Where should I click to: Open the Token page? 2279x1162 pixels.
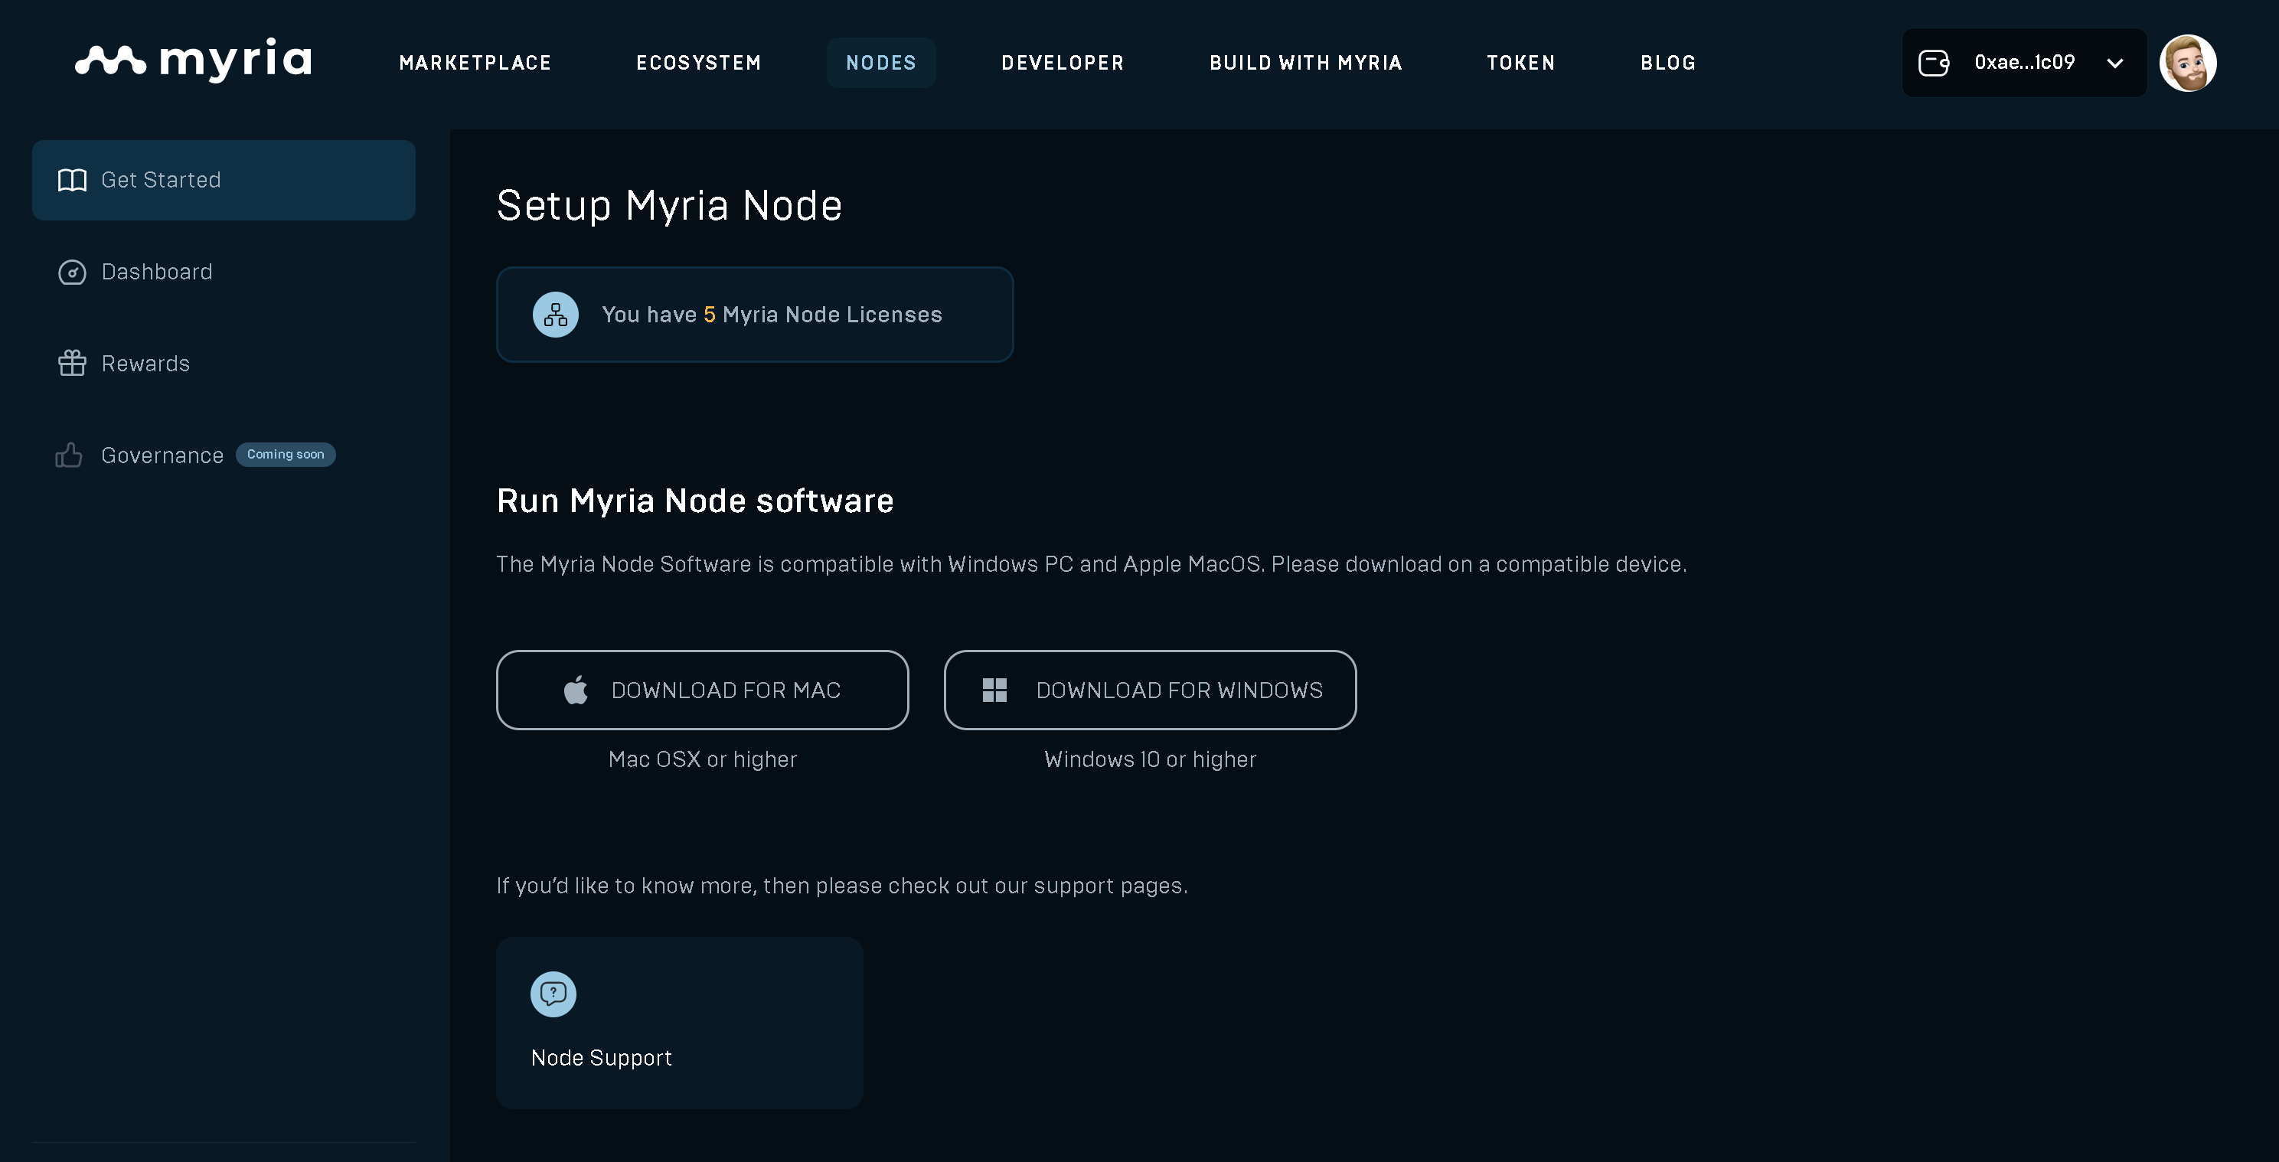point(1521,63)
